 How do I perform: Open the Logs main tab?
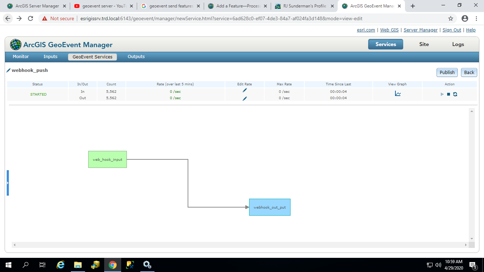point(458,44)
